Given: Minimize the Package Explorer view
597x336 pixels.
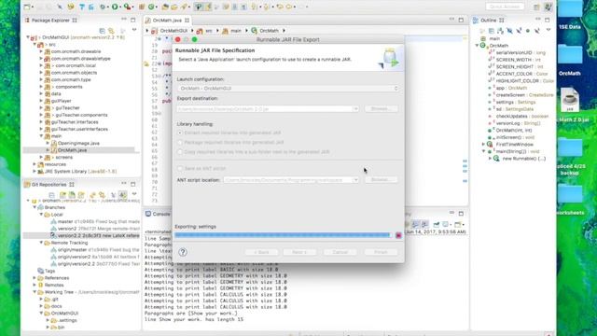Looking at the screenshot, I should [x=124, y=20].
